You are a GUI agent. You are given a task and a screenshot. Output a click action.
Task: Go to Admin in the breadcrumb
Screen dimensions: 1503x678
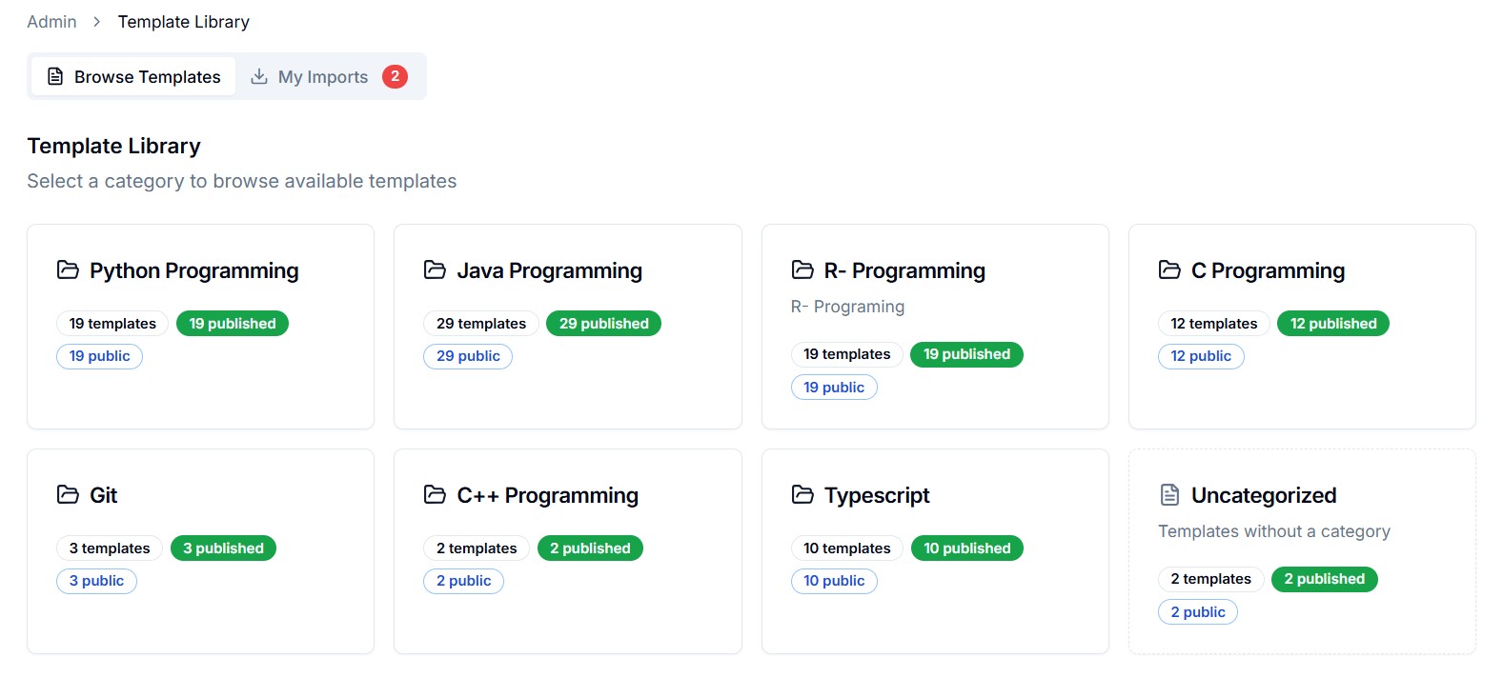tap(51, 22)
